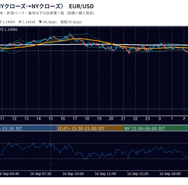Click hour 23 on the time axis
Image resolution: width=188 pixels, height=185 pixels.
tap(147, 119)
